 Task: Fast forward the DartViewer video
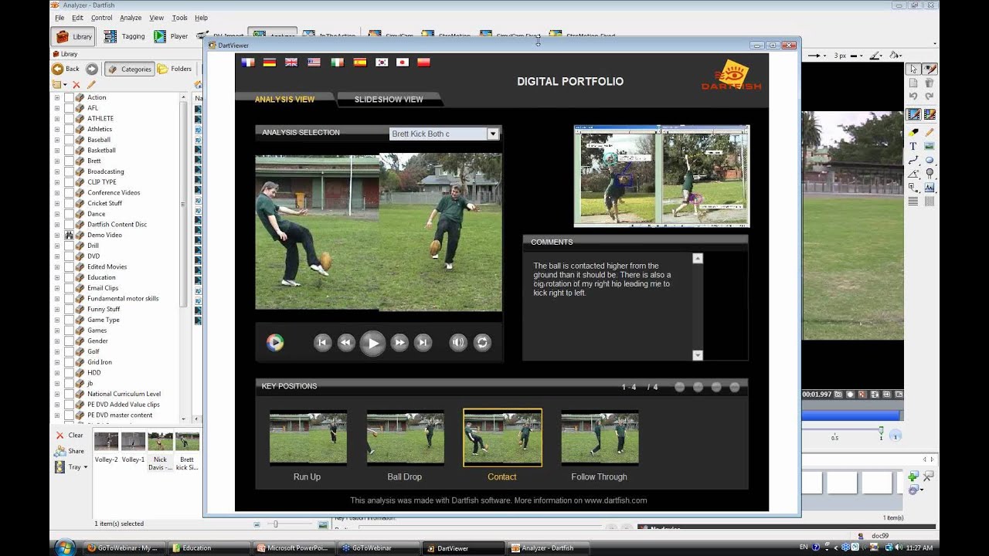point(399,343)
